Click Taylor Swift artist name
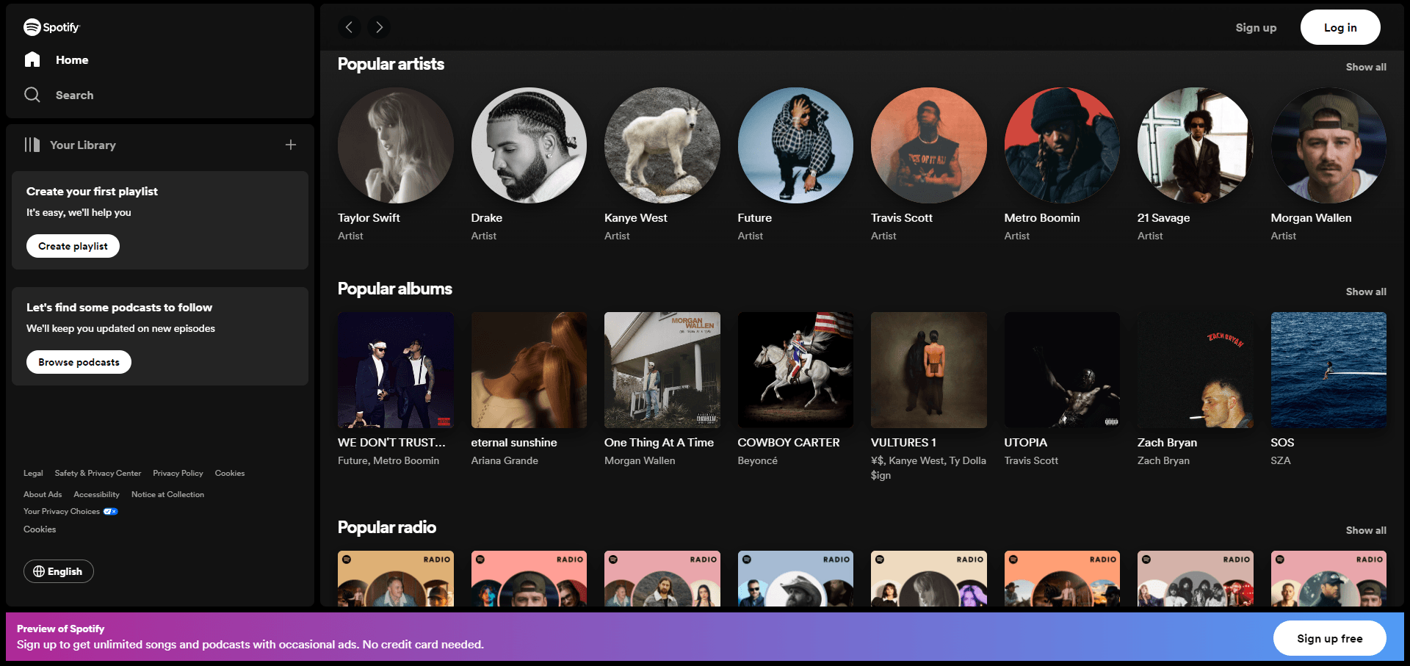The image size is (1410, 666). 369,217
